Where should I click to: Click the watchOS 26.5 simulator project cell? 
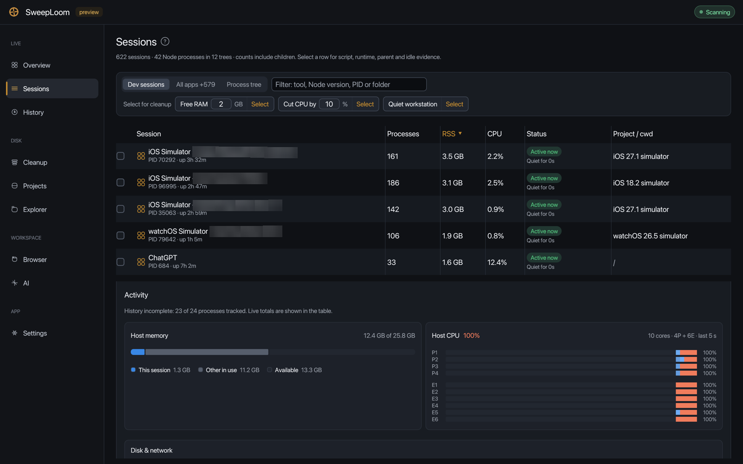pyautogui.click(x=650, y=236)
